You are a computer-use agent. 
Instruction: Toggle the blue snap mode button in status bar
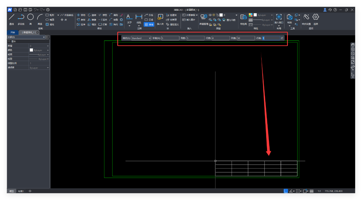(x=286, y=191)
